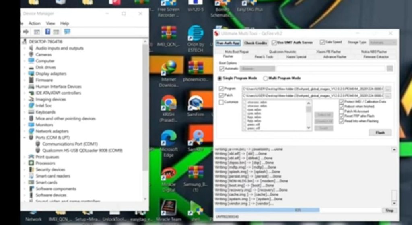
Task: Launch the SamFirm desktop shortcut
Action: 195,103
